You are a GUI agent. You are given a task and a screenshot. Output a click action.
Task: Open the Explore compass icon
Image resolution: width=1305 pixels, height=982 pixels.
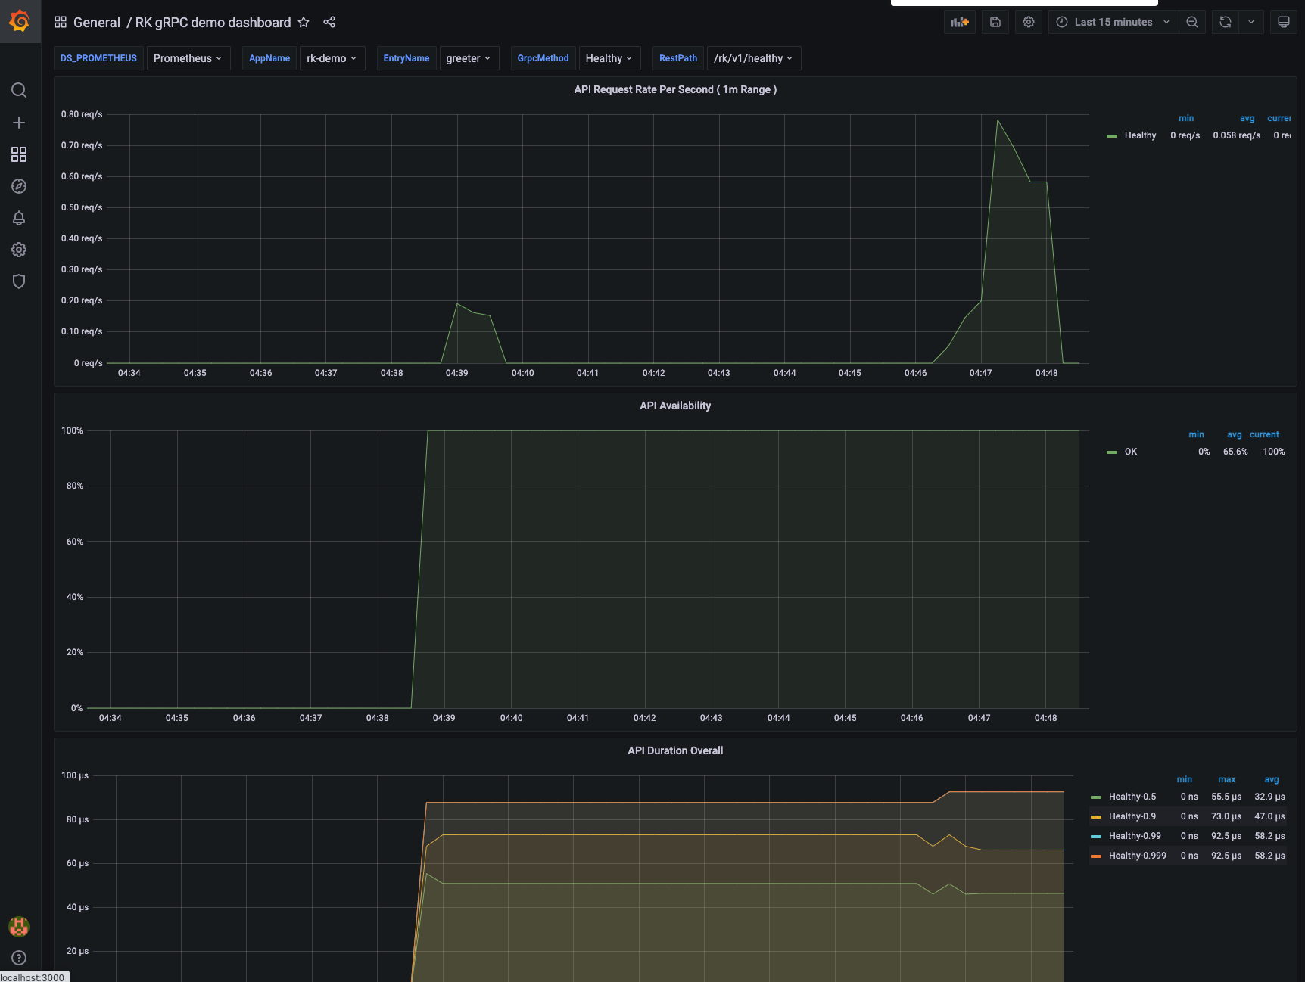19,186
